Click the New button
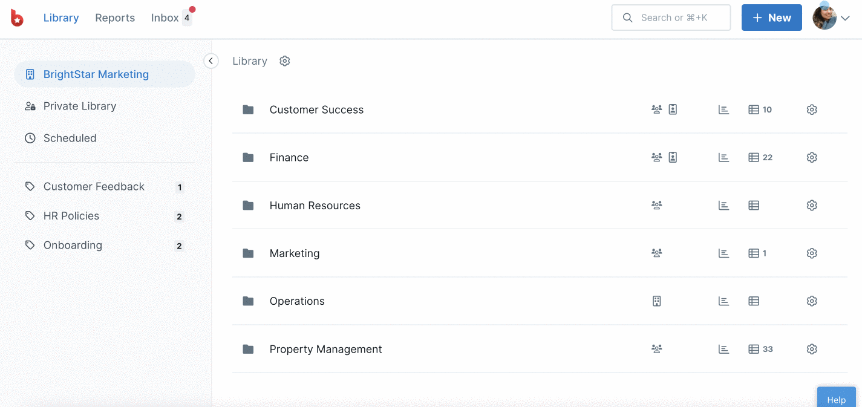The width and height of the screenshot is (862, 407). point(772,18)
